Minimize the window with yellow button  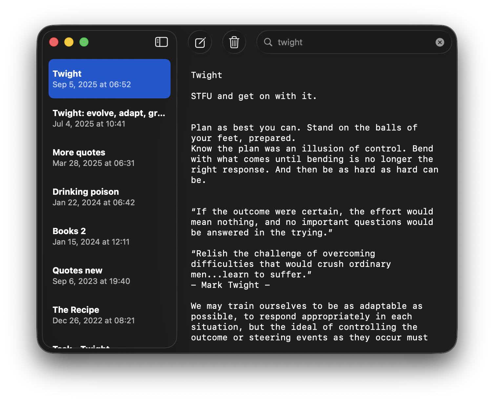click(x=69, y=42)
